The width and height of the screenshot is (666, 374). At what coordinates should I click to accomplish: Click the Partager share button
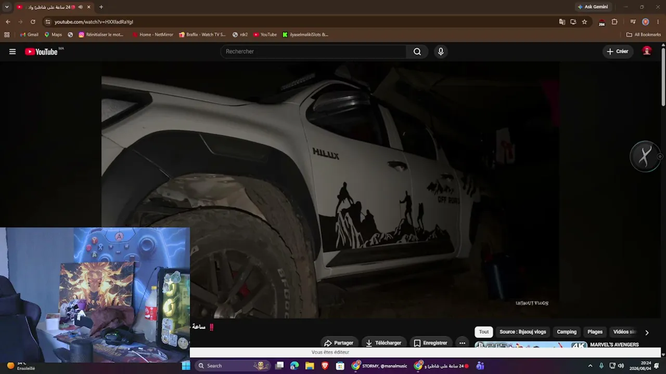click(x=339, y=343)
